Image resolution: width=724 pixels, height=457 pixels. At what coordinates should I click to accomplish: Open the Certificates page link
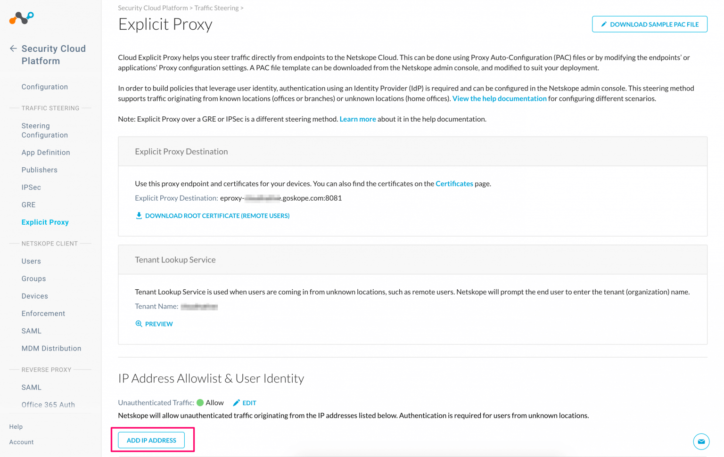tap(454, 184)
